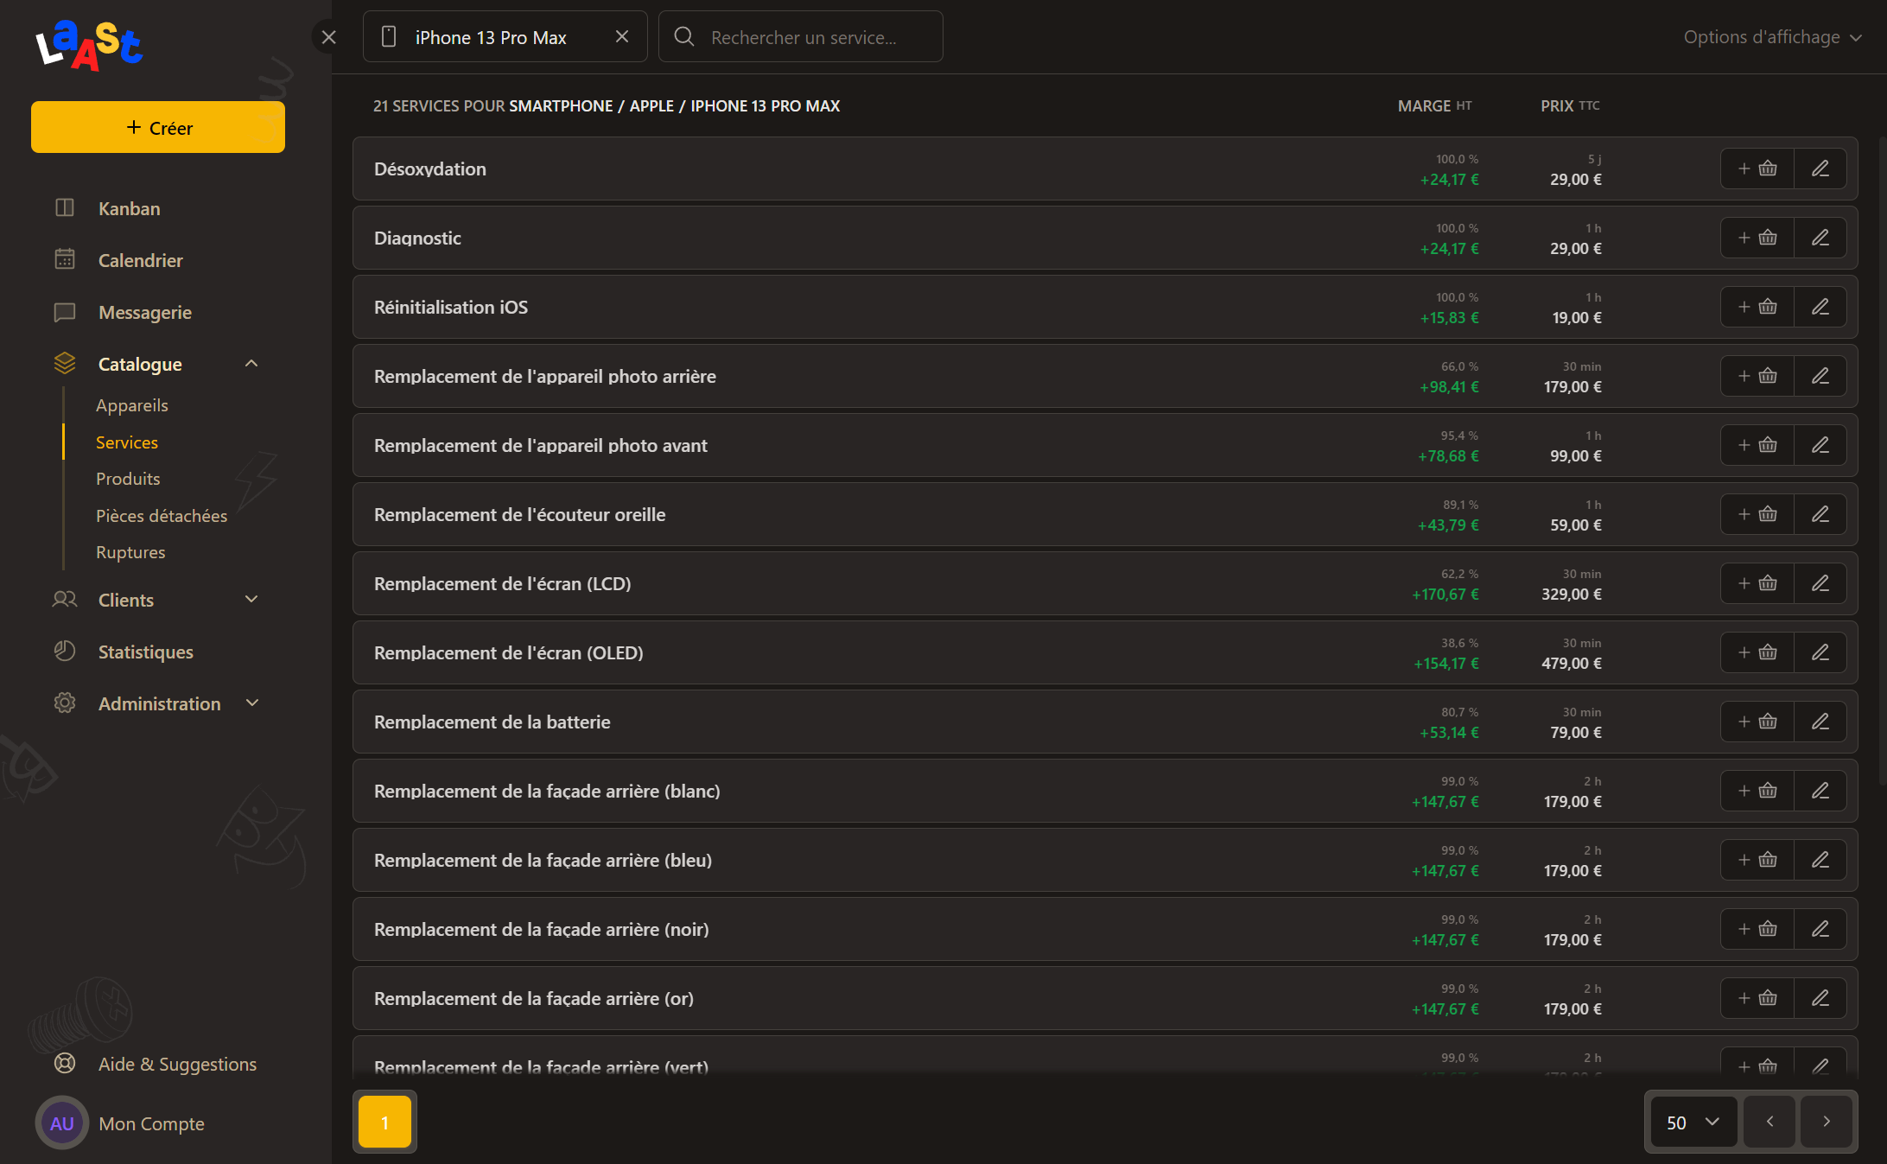Add écran (OLED) replacement to basket
Screen dimensions: 1887x1164
click(1757, 652)
